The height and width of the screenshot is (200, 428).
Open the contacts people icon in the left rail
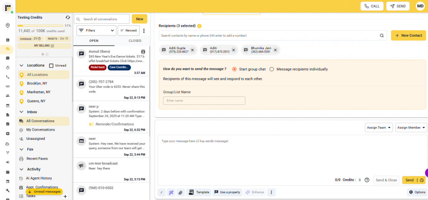coord(8,96)
